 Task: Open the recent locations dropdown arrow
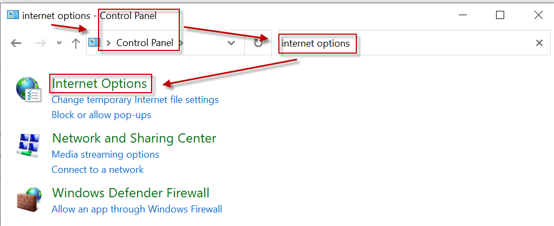[x=60, y=43]
